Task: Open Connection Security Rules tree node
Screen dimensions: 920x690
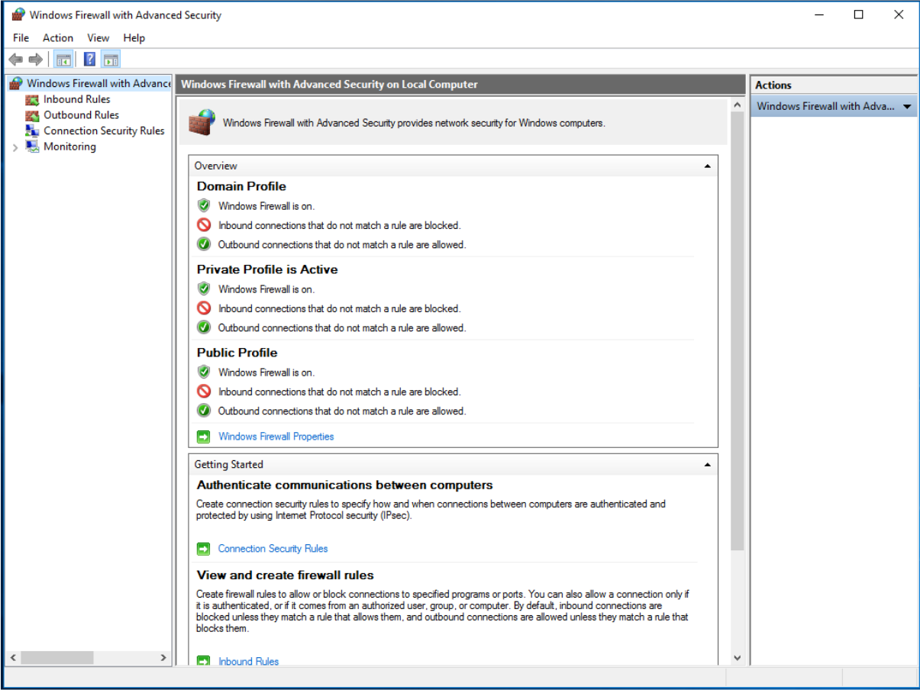Action: 104,131
